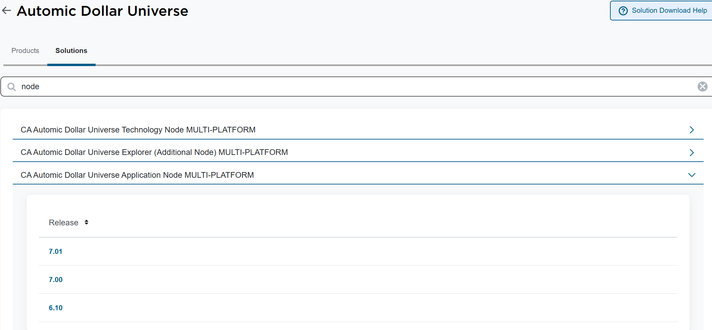Click into the search field containing node
Image resolution: width=712 pixels, height=330 pixels.
coord(356,87)
